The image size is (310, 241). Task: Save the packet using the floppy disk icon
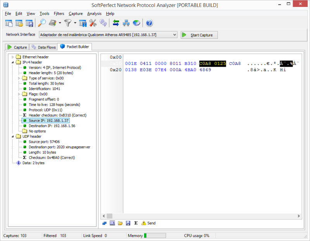point(128,223)
